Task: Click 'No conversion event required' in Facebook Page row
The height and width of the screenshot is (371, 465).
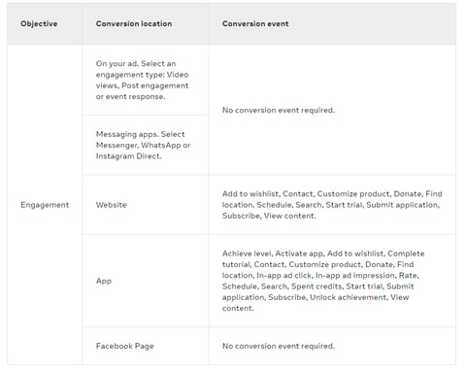Action: [x=279, y=346]
